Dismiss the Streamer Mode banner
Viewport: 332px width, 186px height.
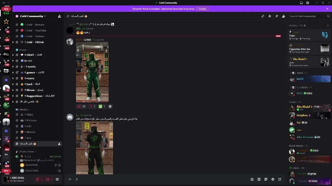(327, 9)
